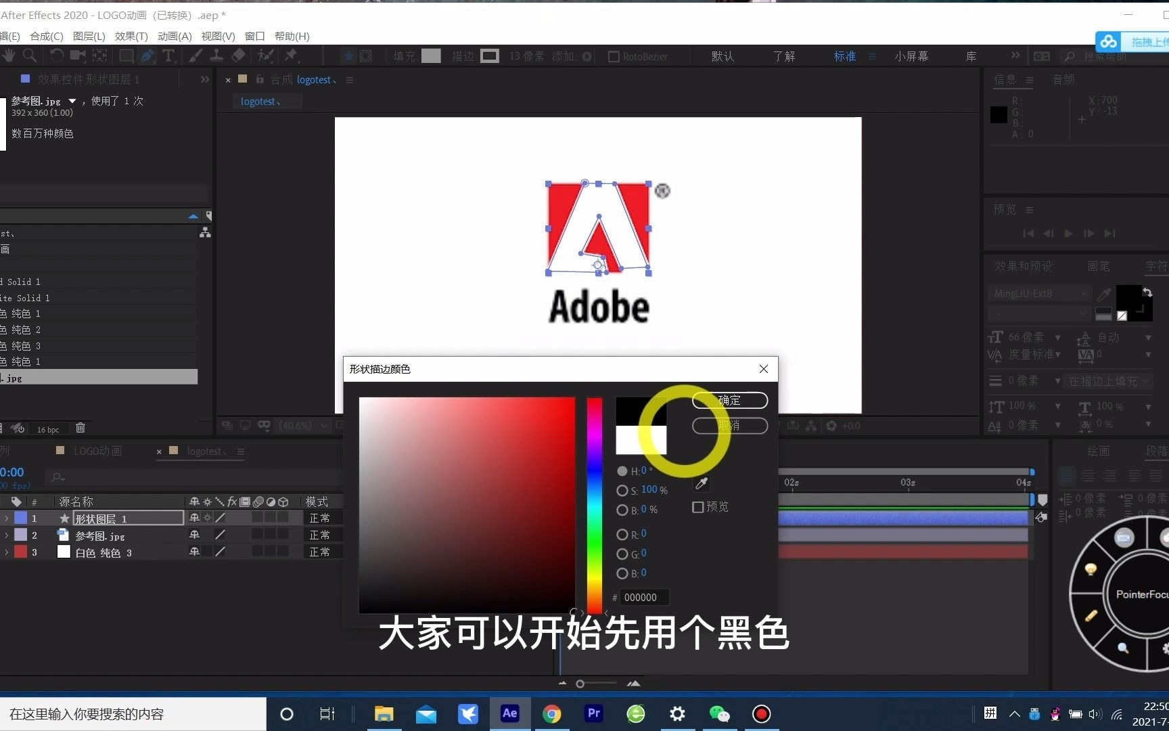Select the Pen tool in the toolbar
This screenshot has height=731, width=1169.
pos(147,56)
